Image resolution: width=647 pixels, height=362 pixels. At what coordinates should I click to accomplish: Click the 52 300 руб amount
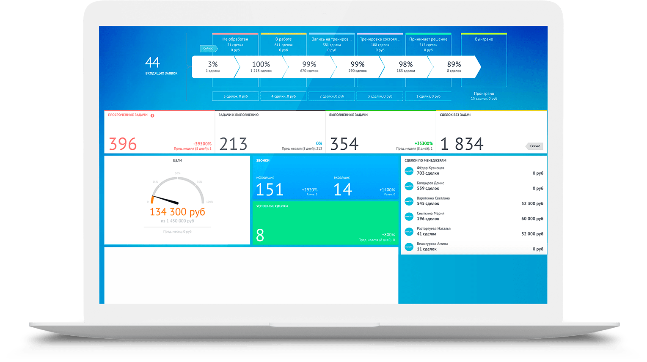[532, 204]
